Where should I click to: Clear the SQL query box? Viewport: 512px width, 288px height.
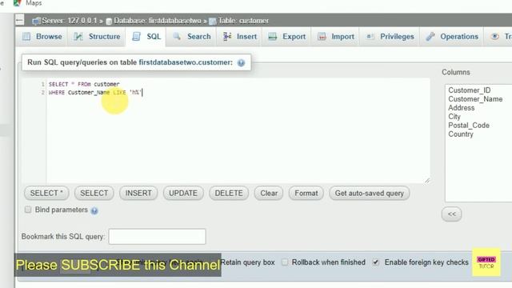tap(269, 194)
